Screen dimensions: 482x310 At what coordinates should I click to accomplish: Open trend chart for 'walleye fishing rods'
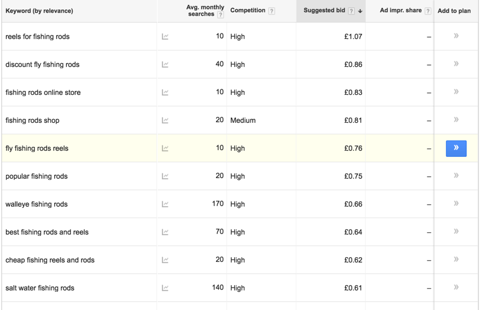(x=165, y=204)
